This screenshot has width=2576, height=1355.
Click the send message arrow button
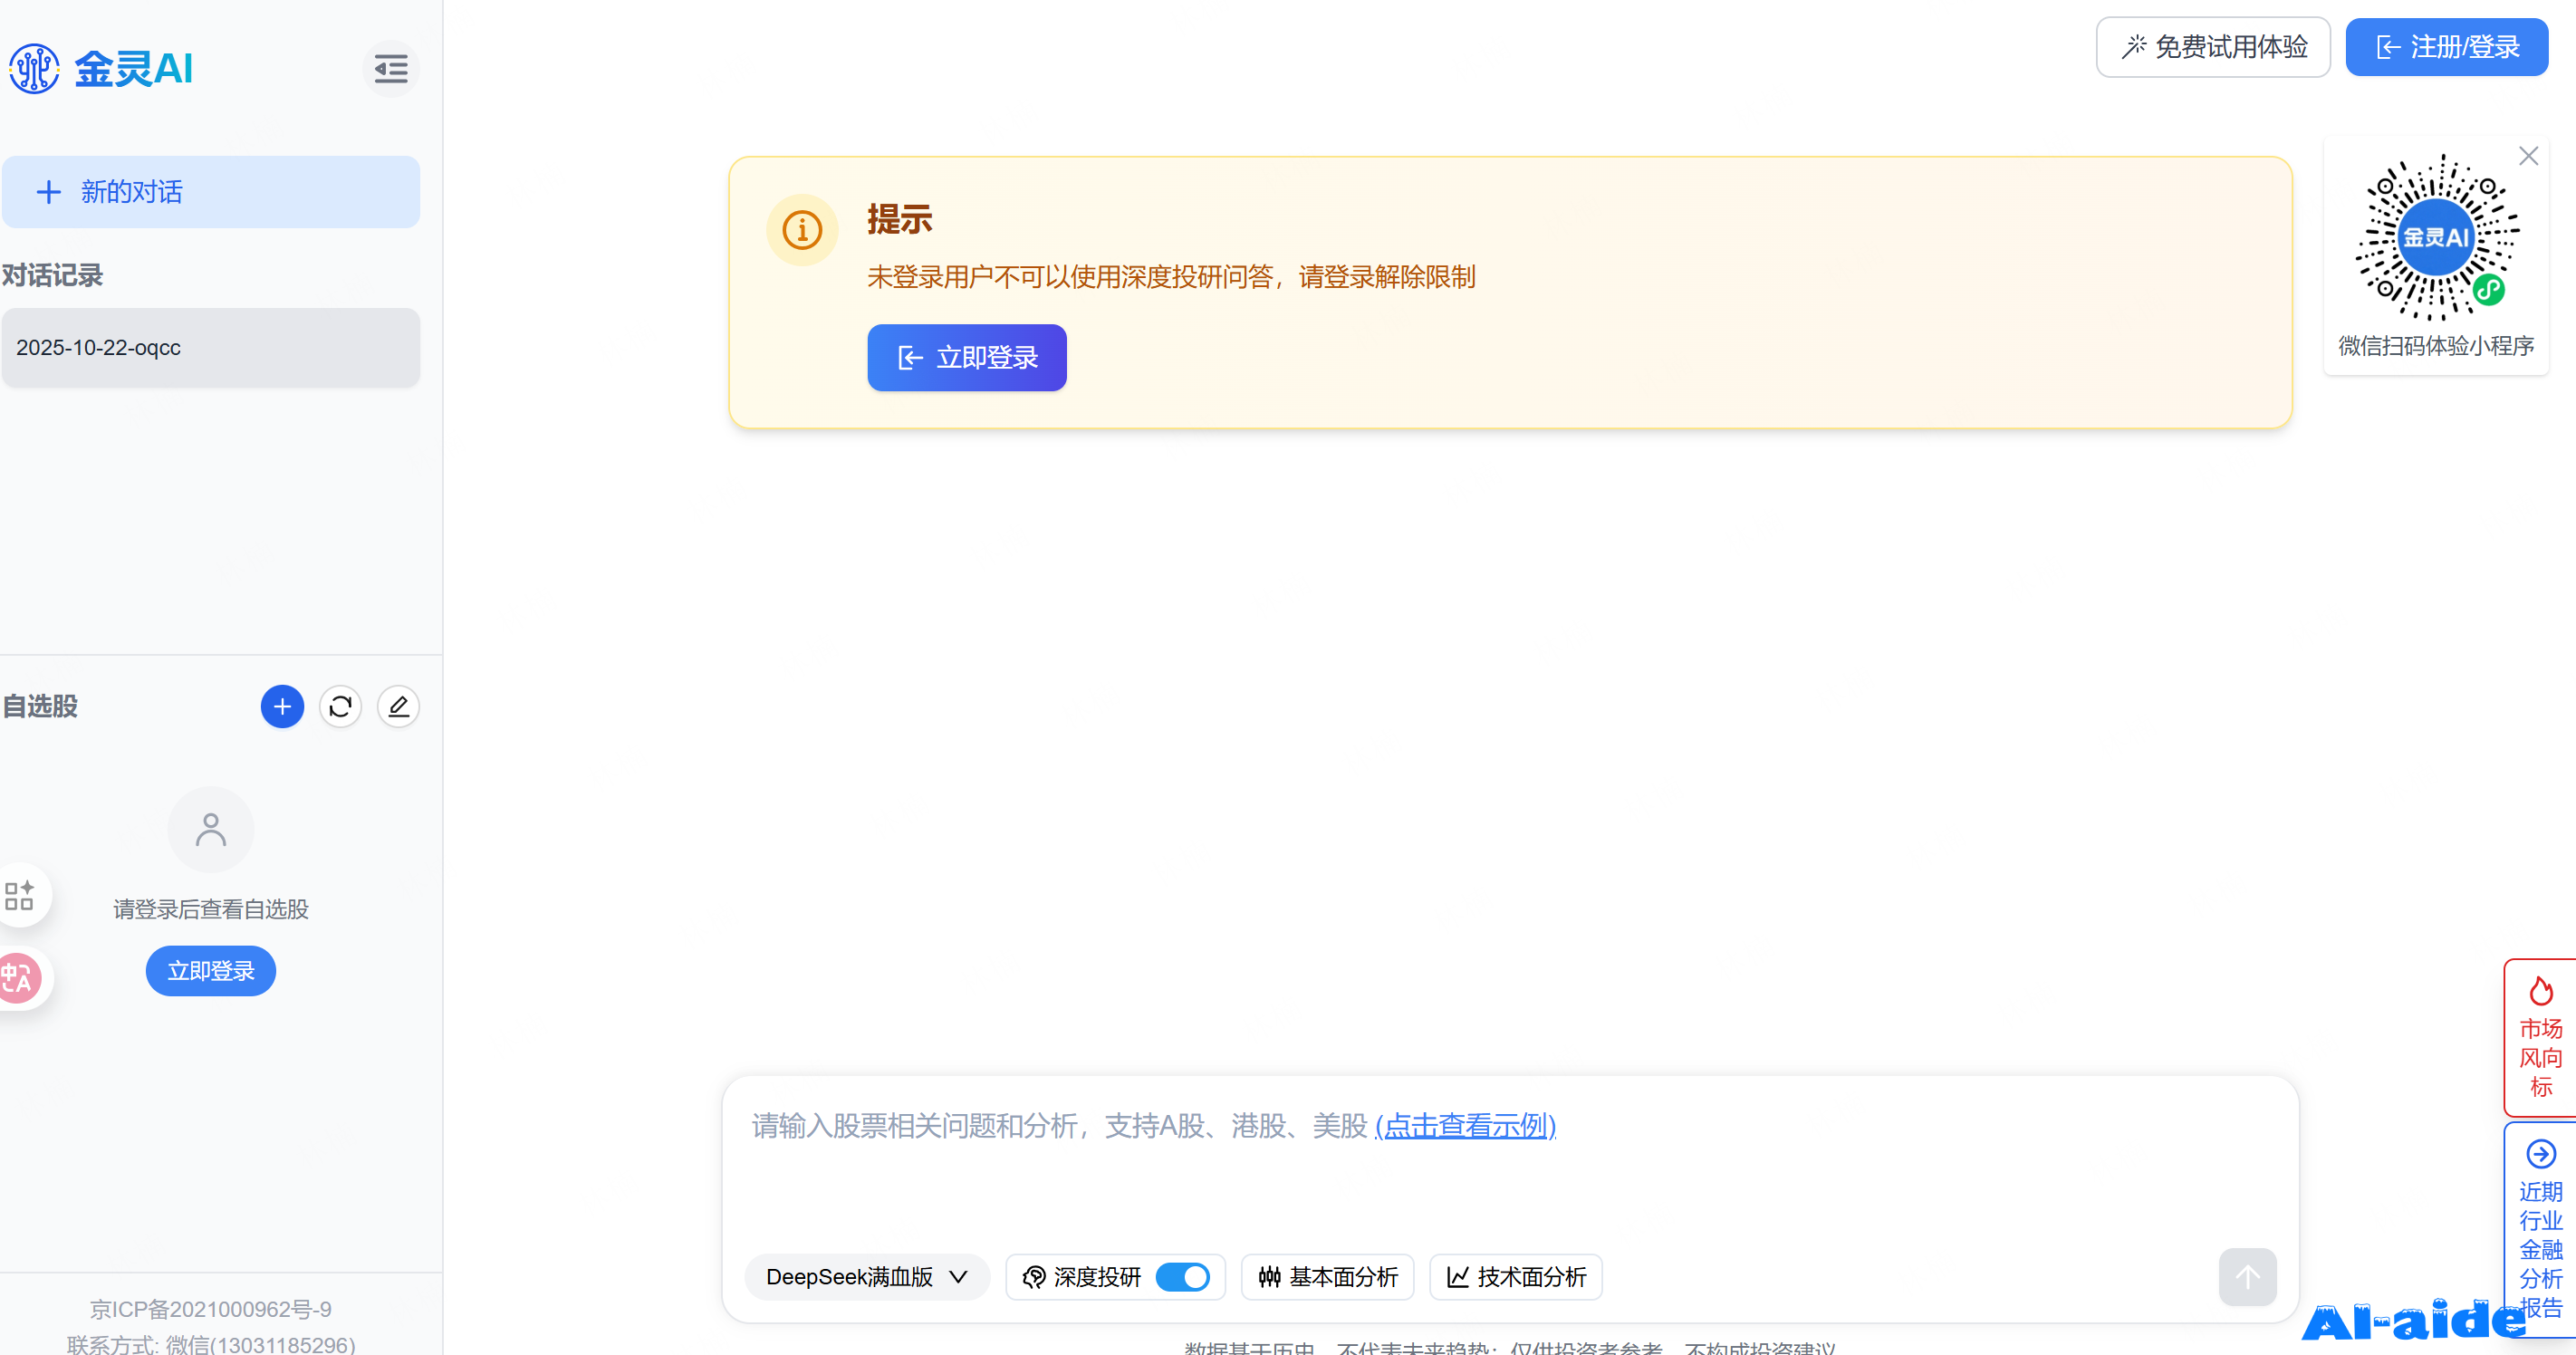pyautogui.click(x=2246, y=1276)
